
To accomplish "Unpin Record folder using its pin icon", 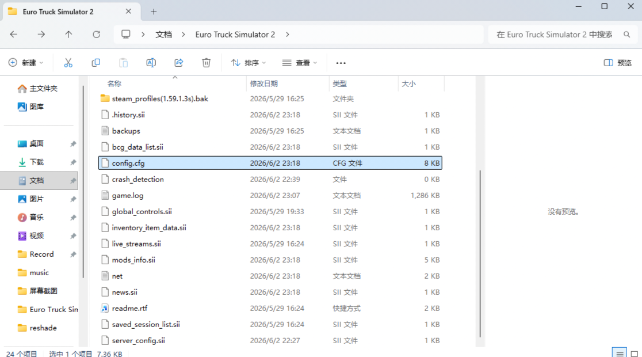I will 73,255.
